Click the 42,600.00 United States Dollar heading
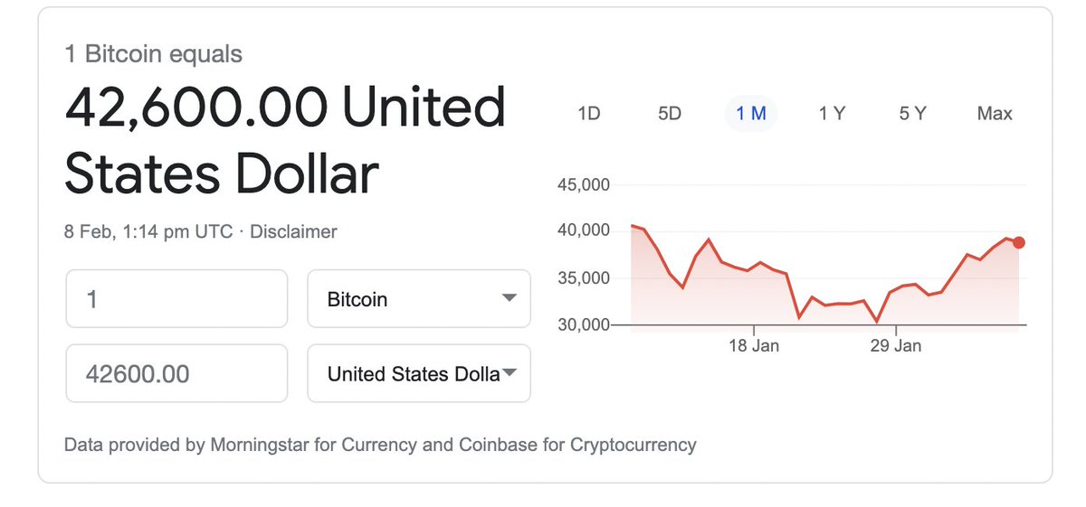Screen dimensions: 1086x507 coord(285,140)
